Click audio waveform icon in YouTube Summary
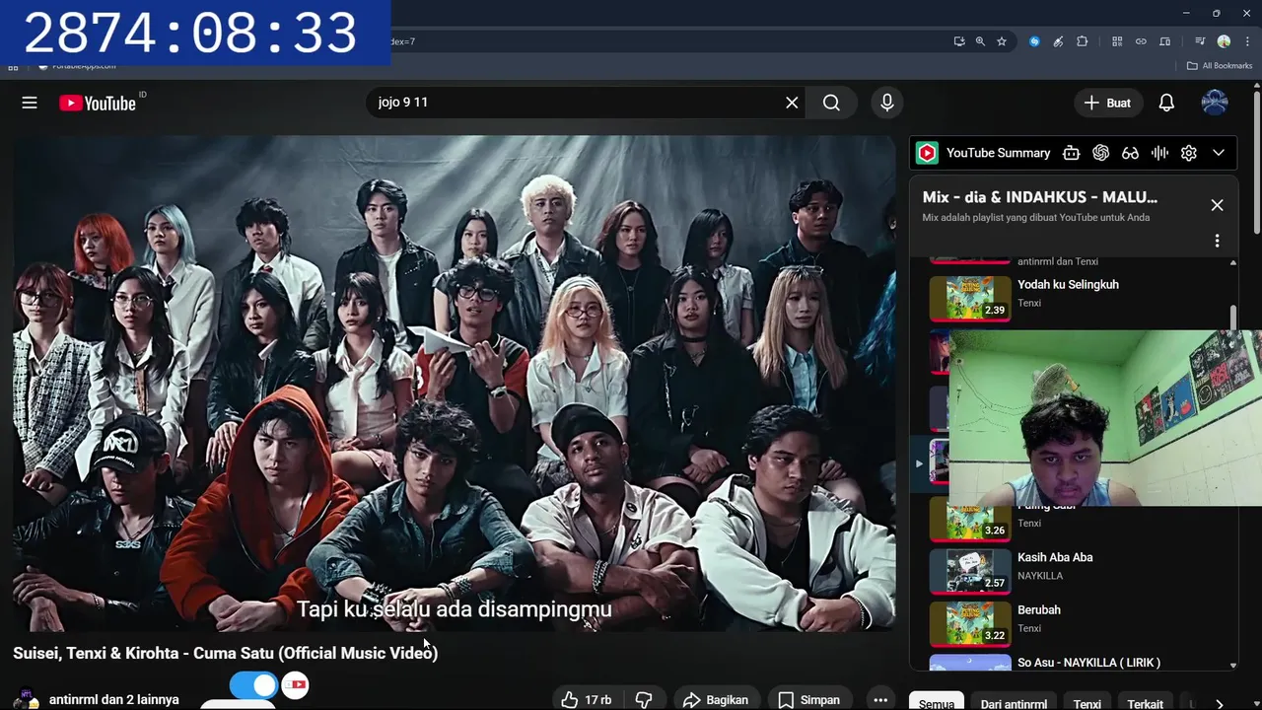Image resolution: width=1262 pixels, height=710 pixels. (1159, 153)
